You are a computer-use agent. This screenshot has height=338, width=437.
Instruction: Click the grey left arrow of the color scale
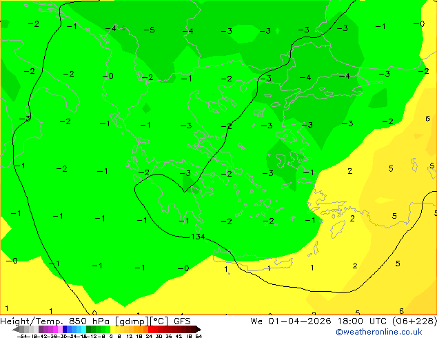click(16, 330)
